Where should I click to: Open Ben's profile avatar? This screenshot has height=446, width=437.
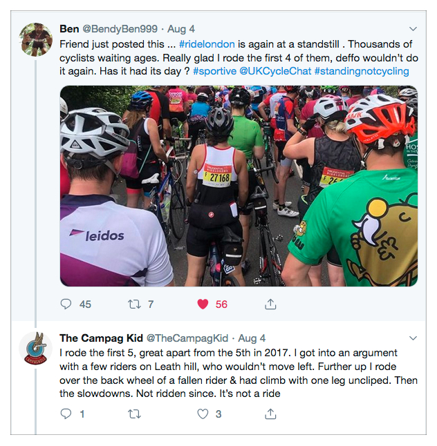tap(35, 39)
